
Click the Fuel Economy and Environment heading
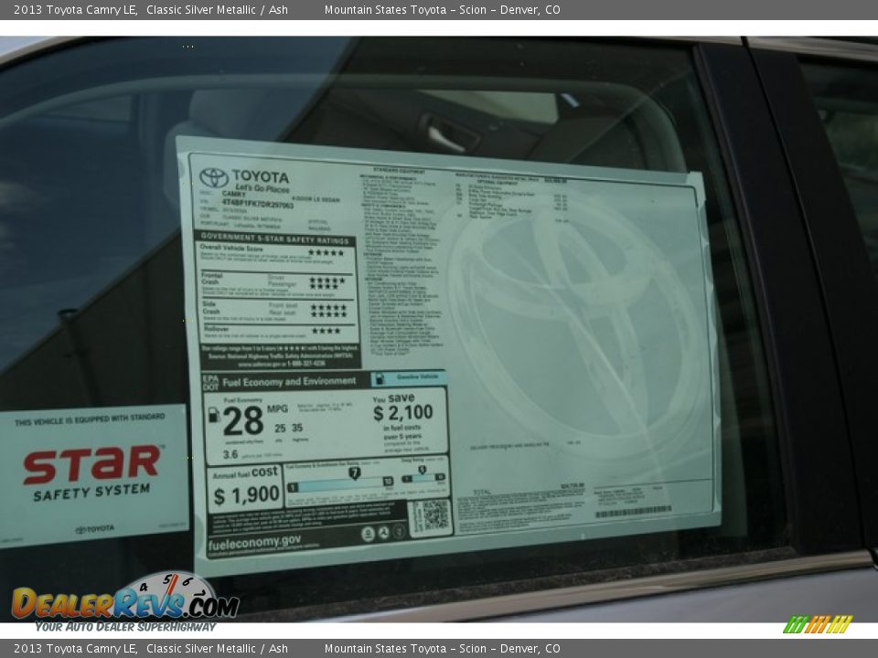coord(289,382)
